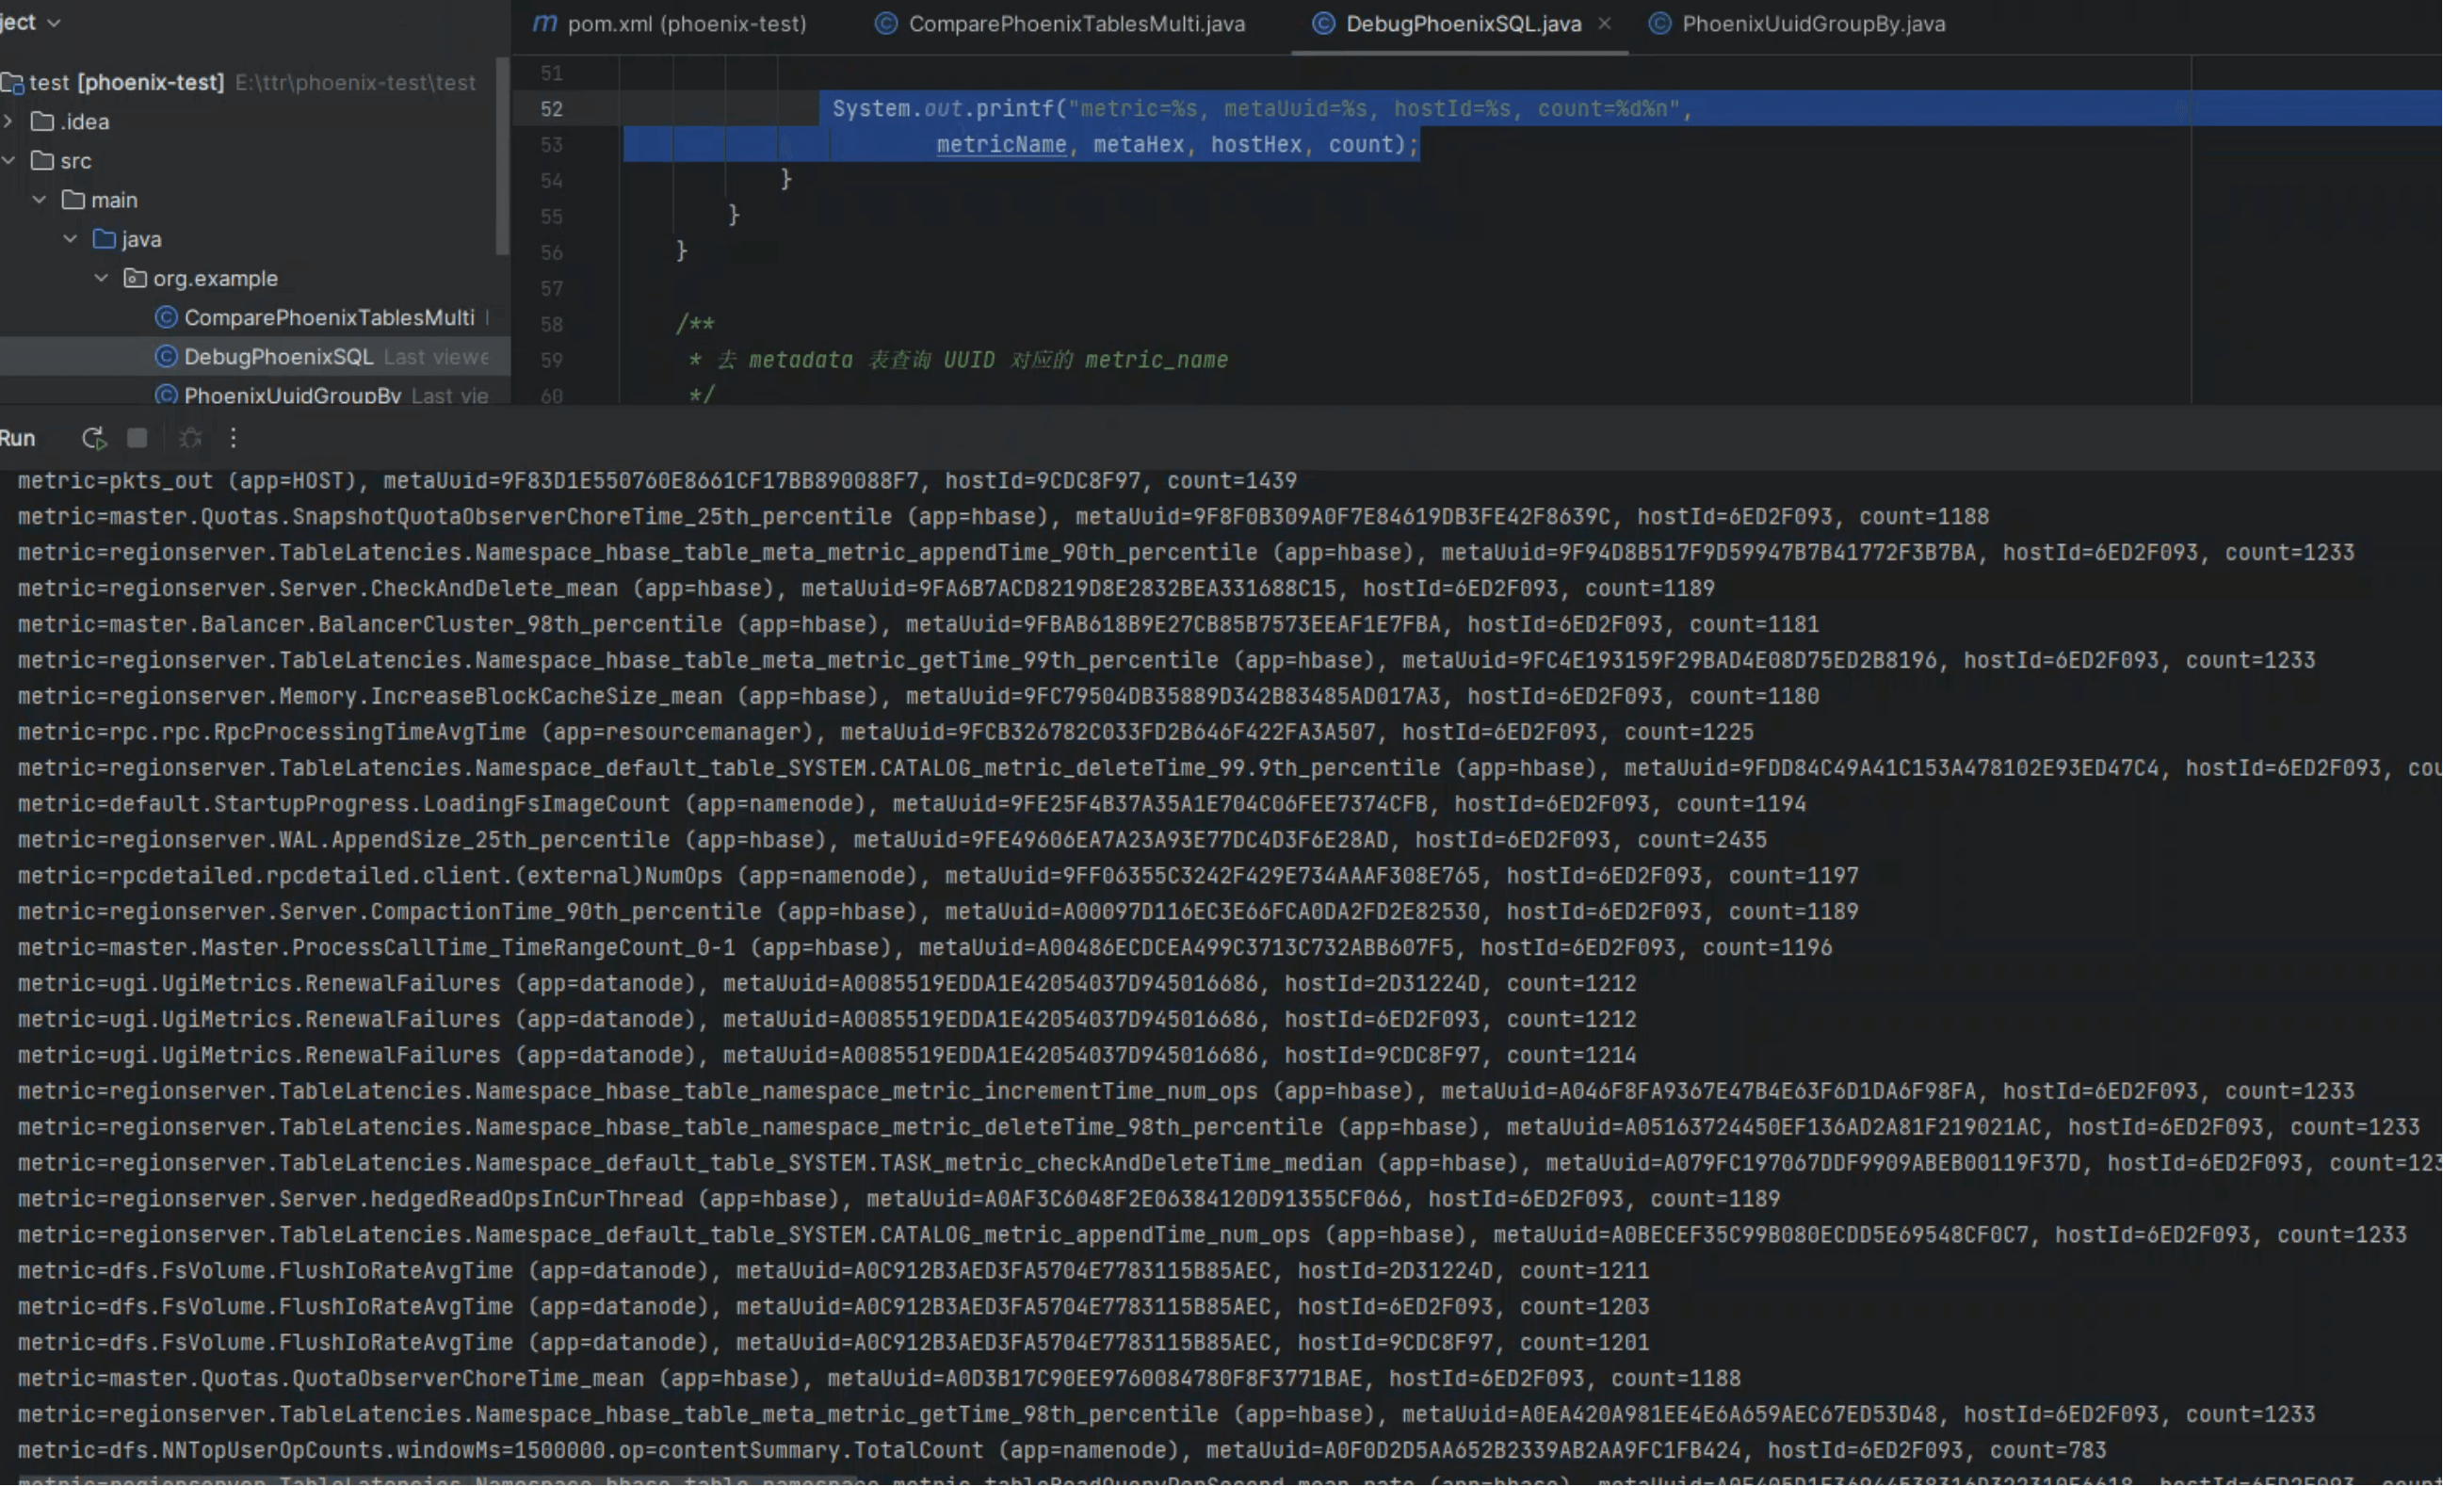Click the QuotaObserverChoreTime_mean output line
2443x1486 pixels.
[x=880, y=1379]
